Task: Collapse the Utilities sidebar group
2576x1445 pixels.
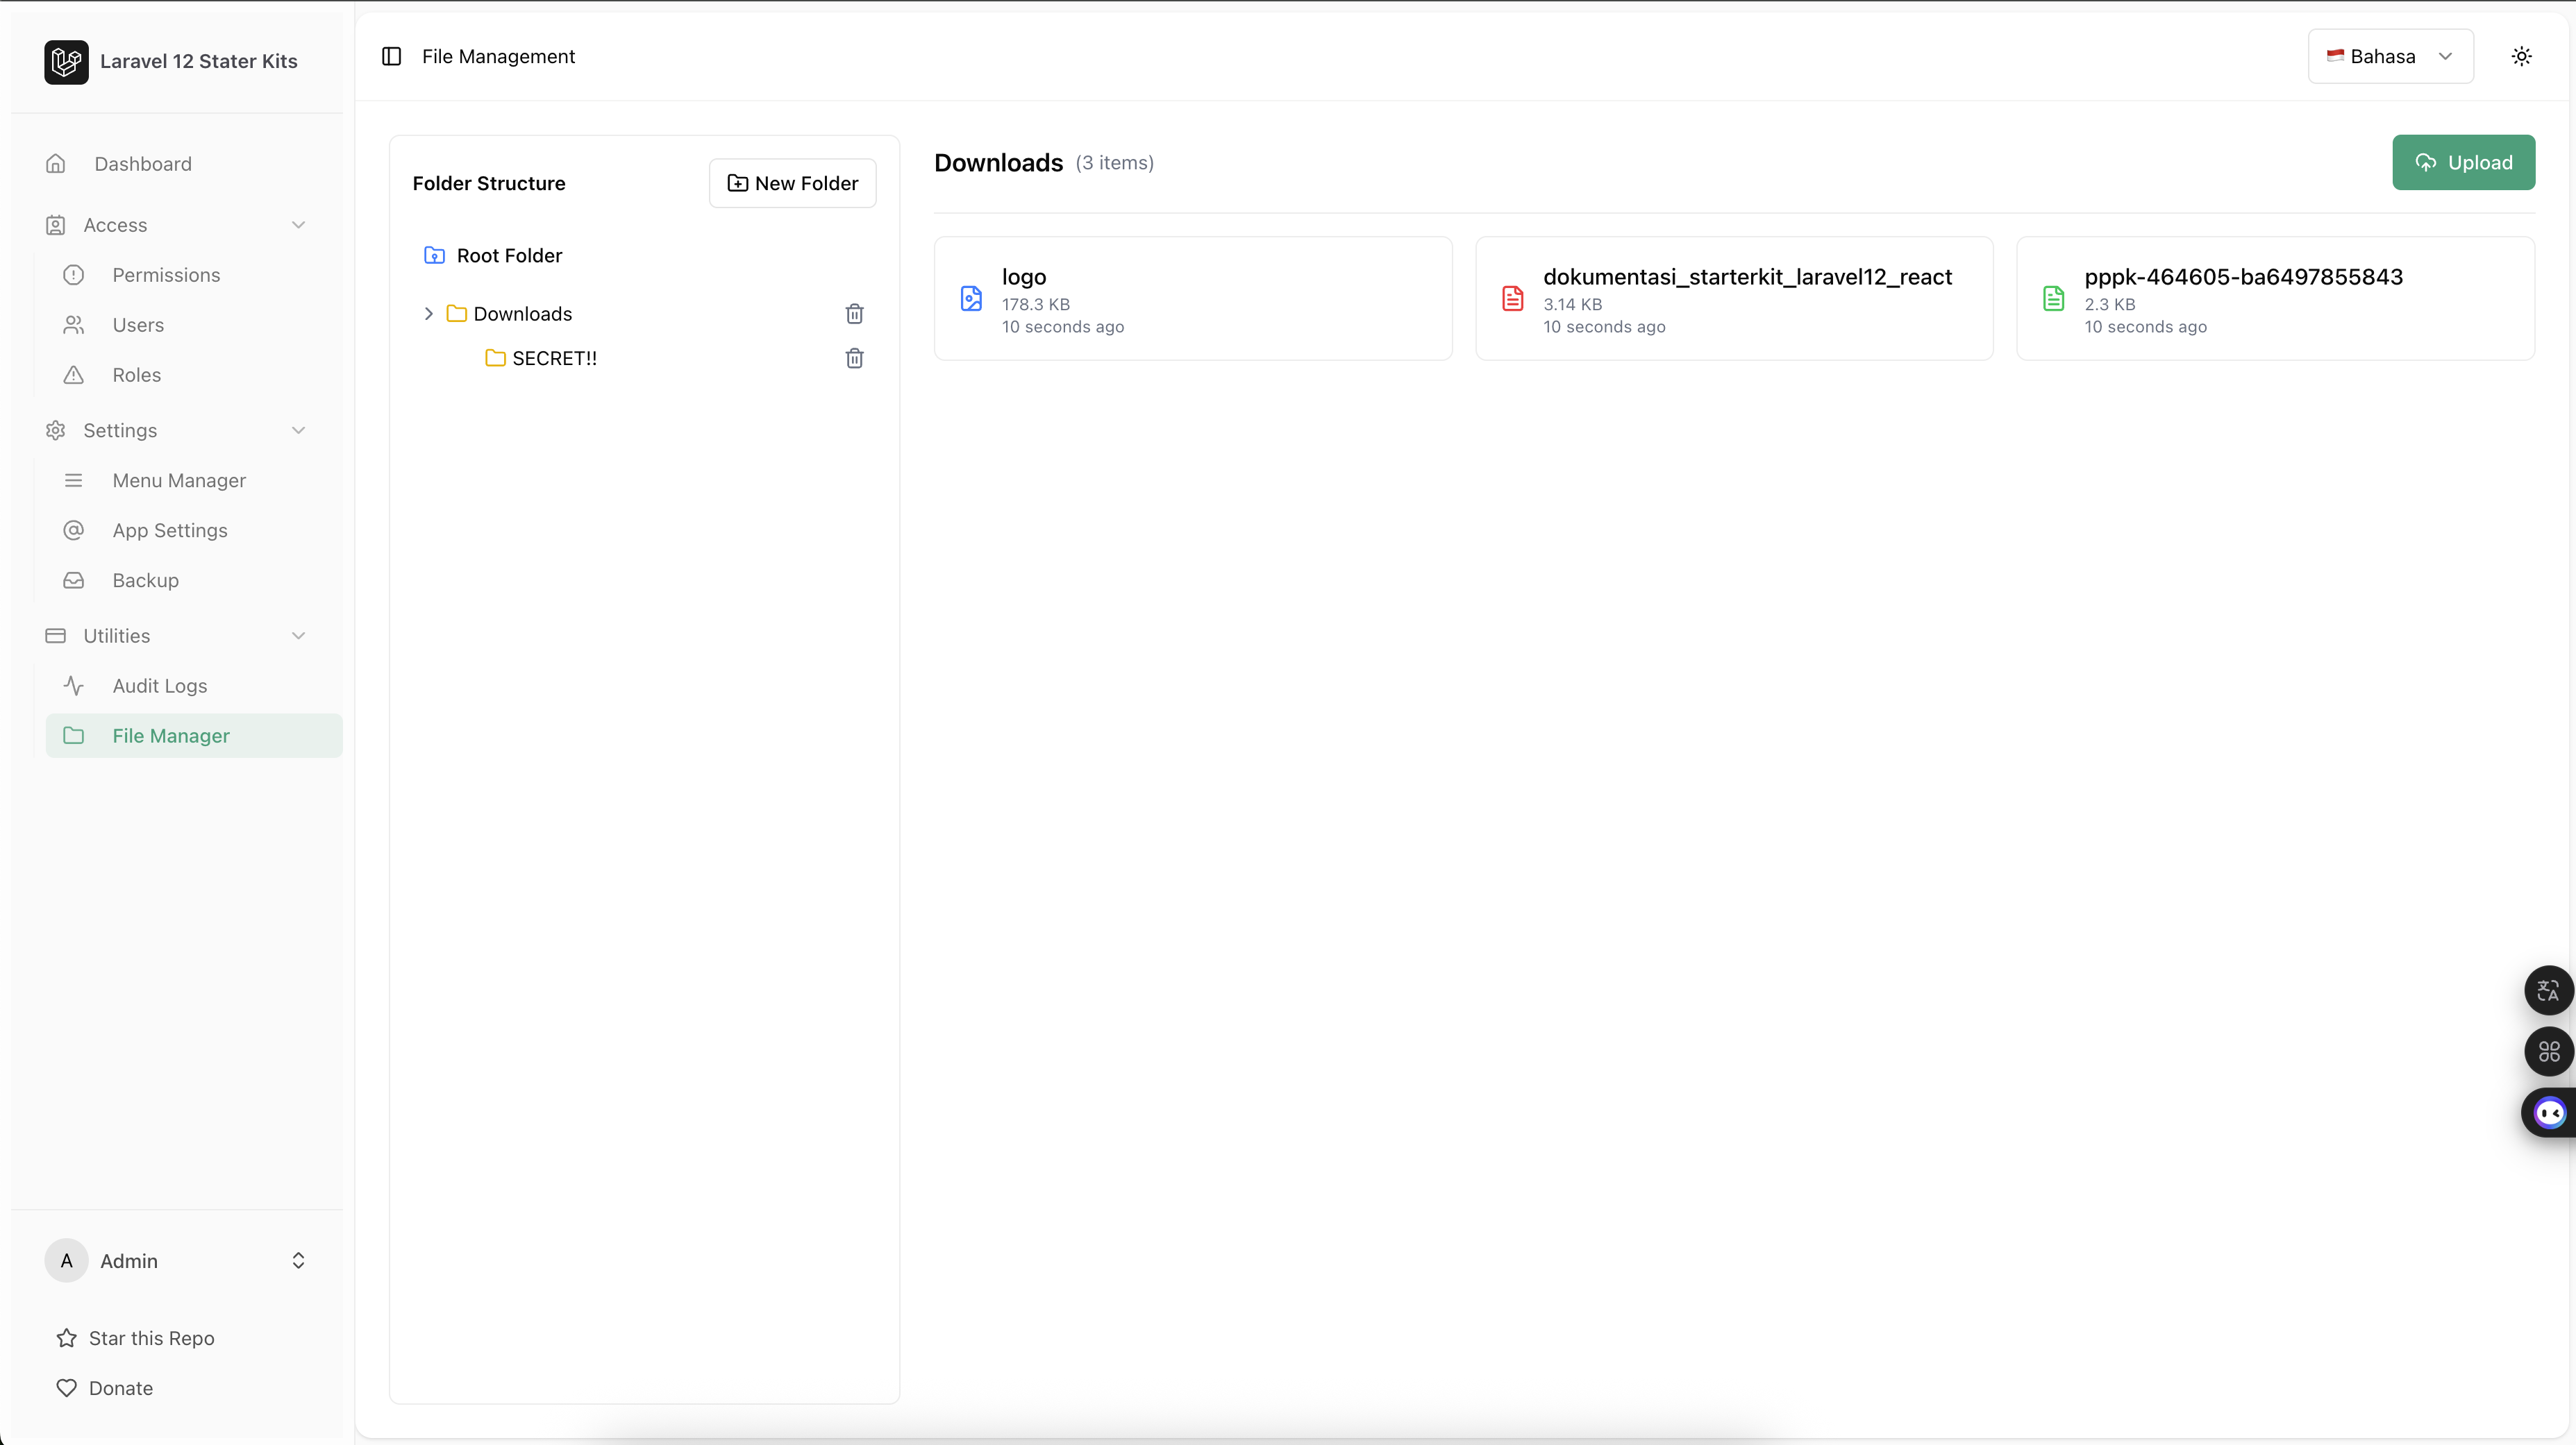Action: [298, 636]
